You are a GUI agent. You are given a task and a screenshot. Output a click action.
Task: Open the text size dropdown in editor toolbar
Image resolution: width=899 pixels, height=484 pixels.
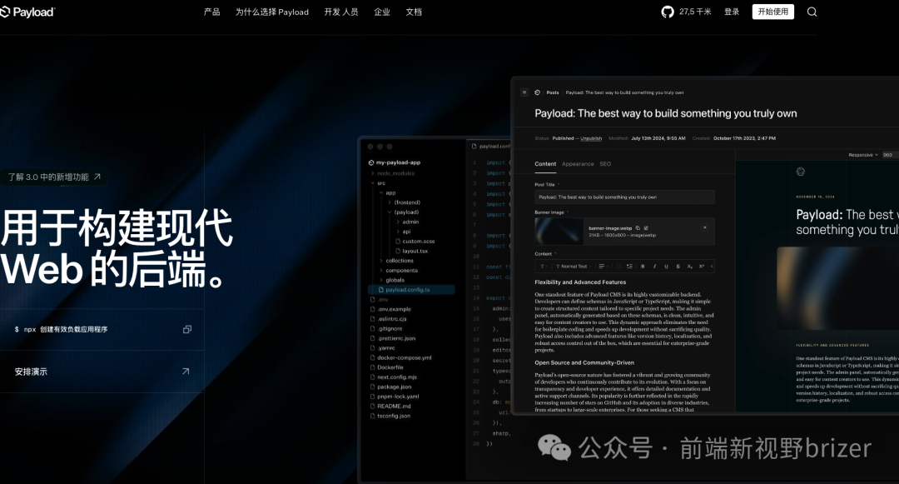[544, 266]
